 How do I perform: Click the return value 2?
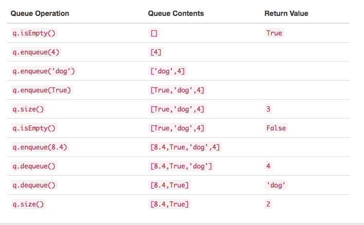click(x=269, y=204)
